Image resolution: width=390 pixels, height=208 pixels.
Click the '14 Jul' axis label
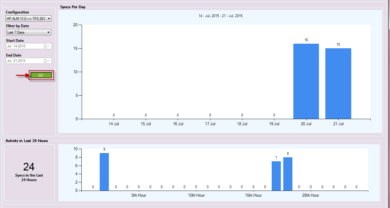(114, 124)
